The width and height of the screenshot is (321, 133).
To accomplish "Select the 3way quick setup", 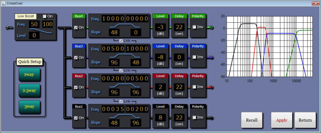I will (x=29, y=107).
